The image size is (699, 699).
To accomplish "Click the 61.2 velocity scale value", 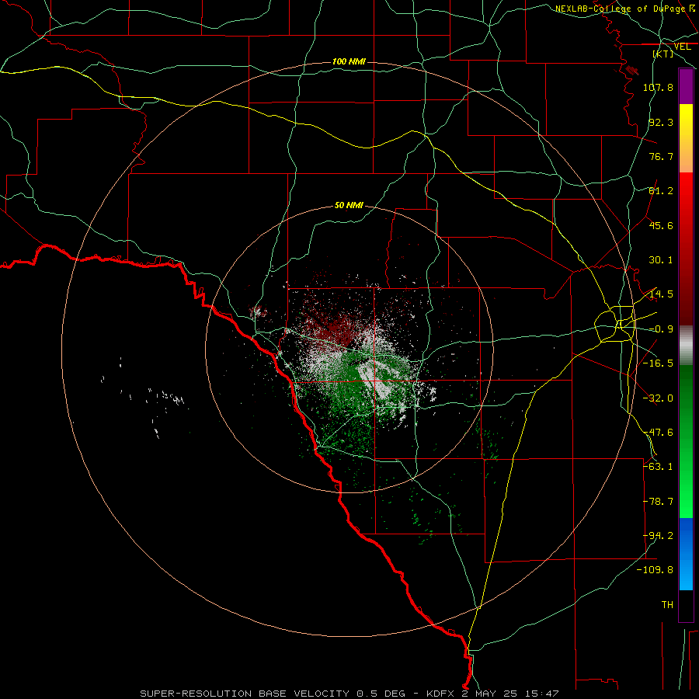I will (x=661, y=191).
